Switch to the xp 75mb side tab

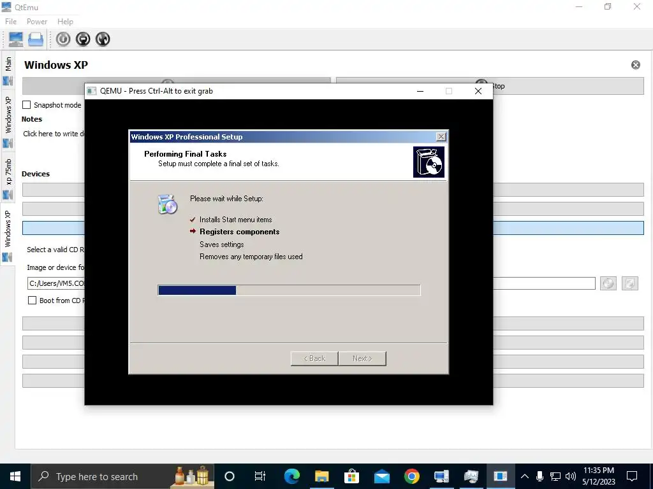[8, 178]
